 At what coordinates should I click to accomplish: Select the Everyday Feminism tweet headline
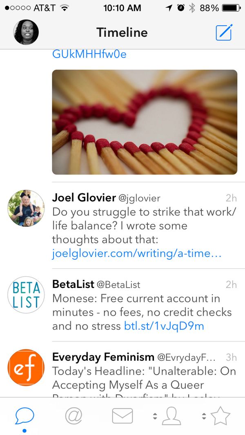click(x=144, y=378)
